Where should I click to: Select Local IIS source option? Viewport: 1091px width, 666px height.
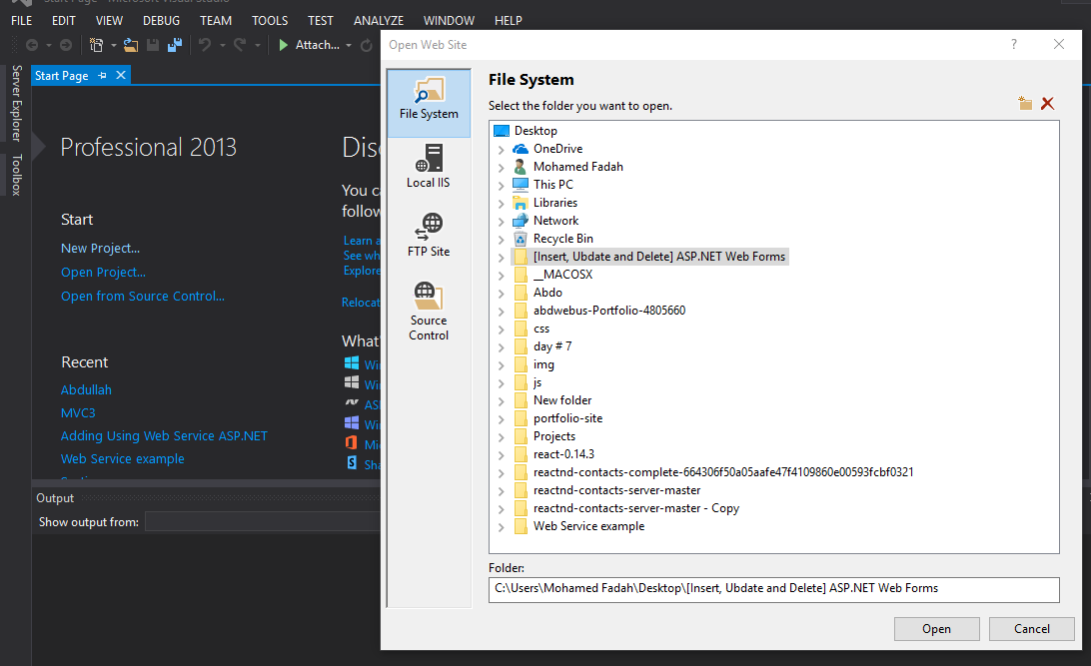tap(429, 166)
